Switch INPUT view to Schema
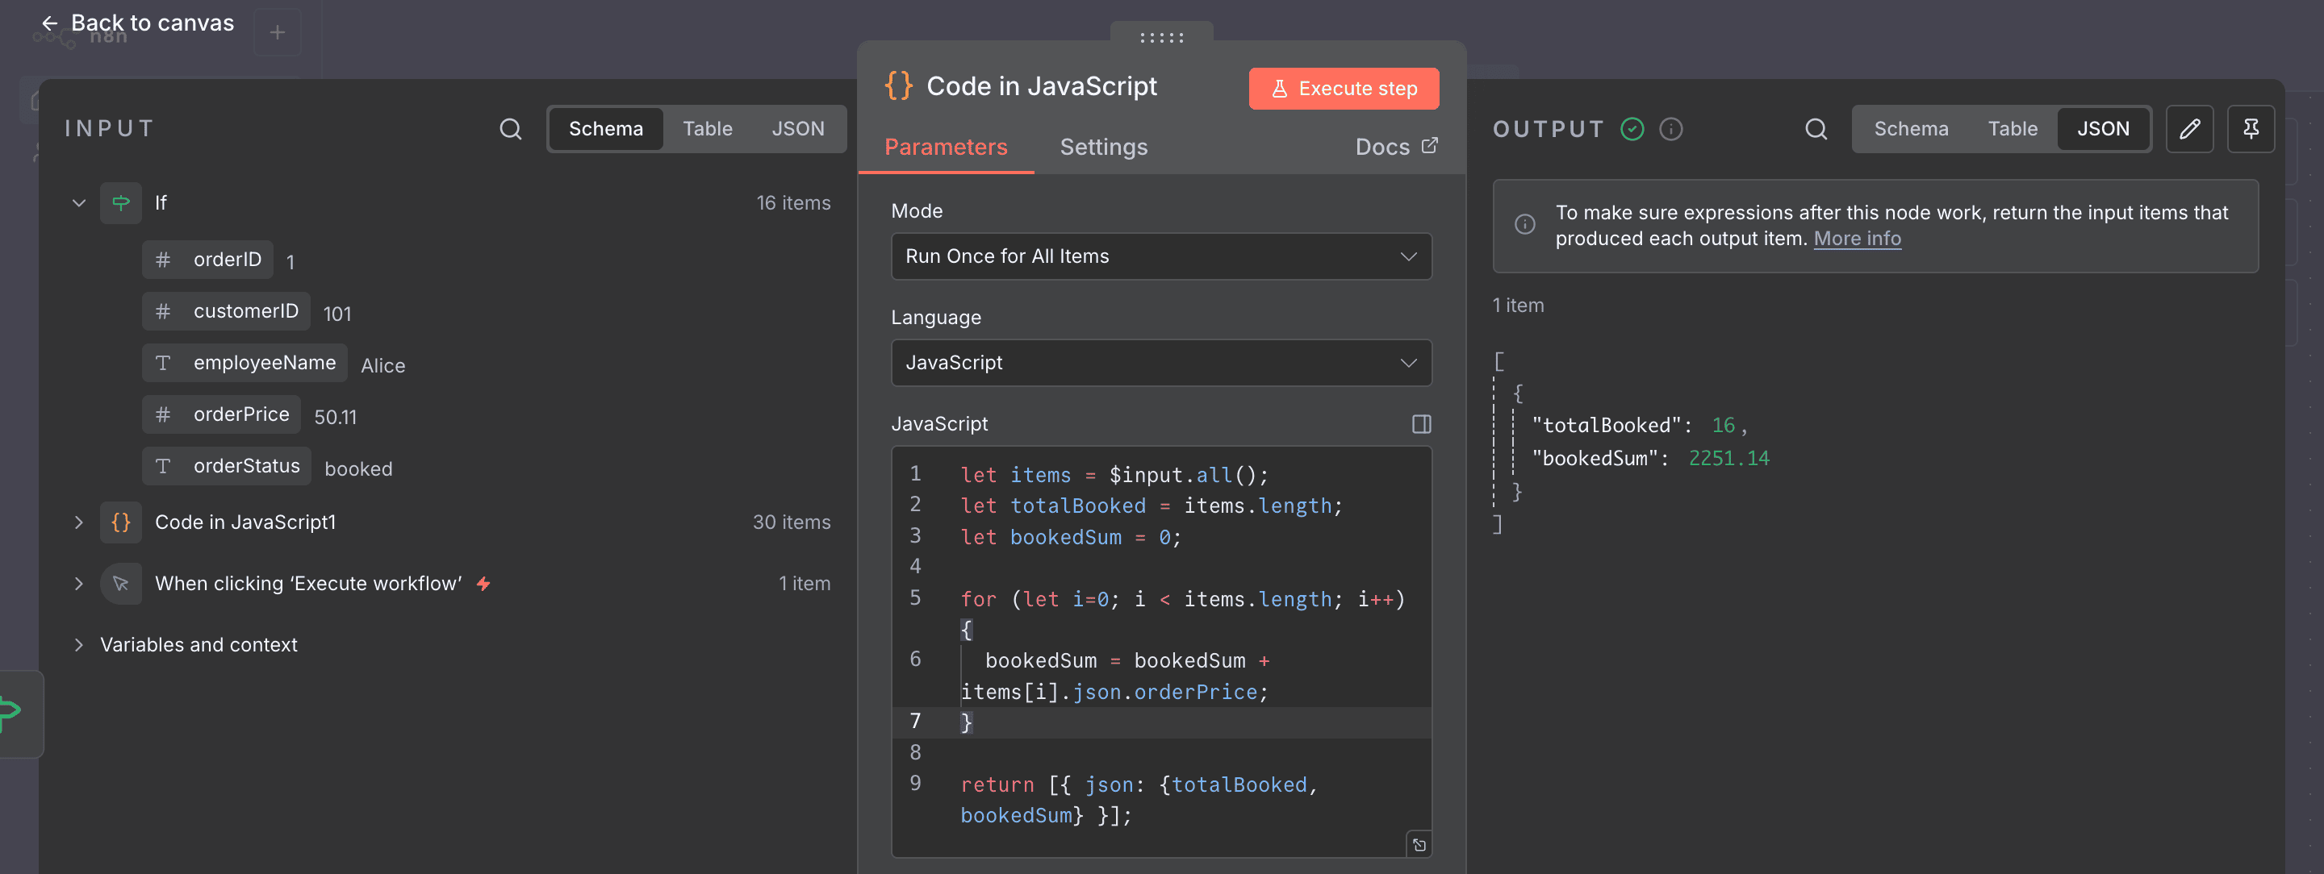Viewport: 2324px width, 874px height. pyautogui.click(x=605, y=129)
